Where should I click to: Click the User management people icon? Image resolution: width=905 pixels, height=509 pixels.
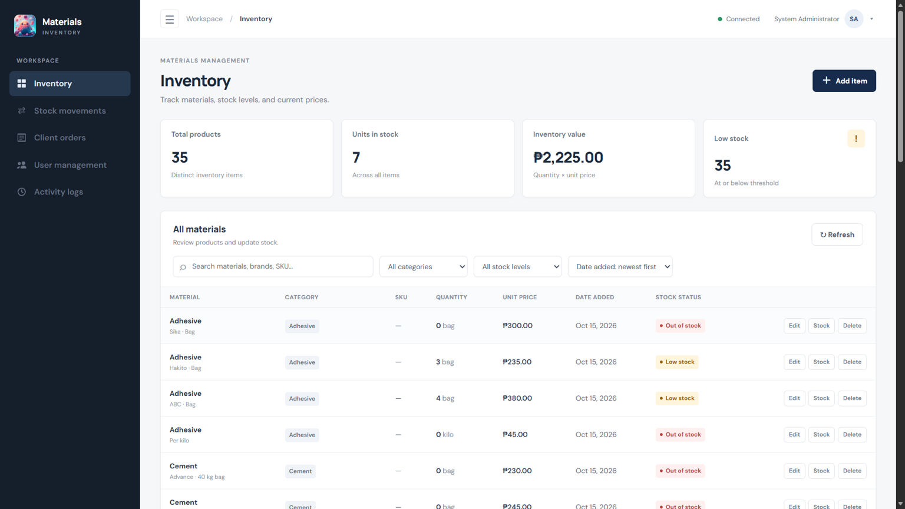coord(22,165)
